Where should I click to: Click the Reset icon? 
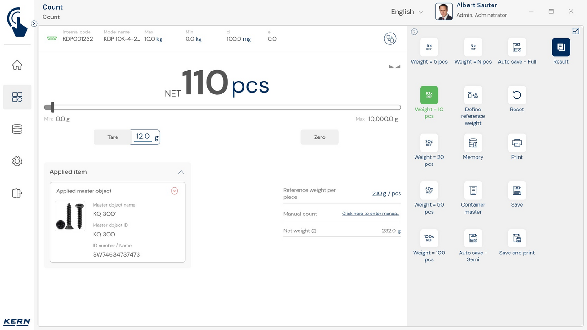[x=517, y=95]
